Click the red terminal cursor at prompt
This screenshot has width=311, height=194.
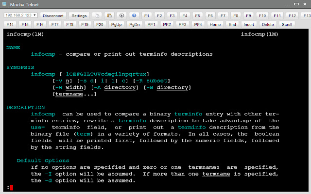coord(12,188)
